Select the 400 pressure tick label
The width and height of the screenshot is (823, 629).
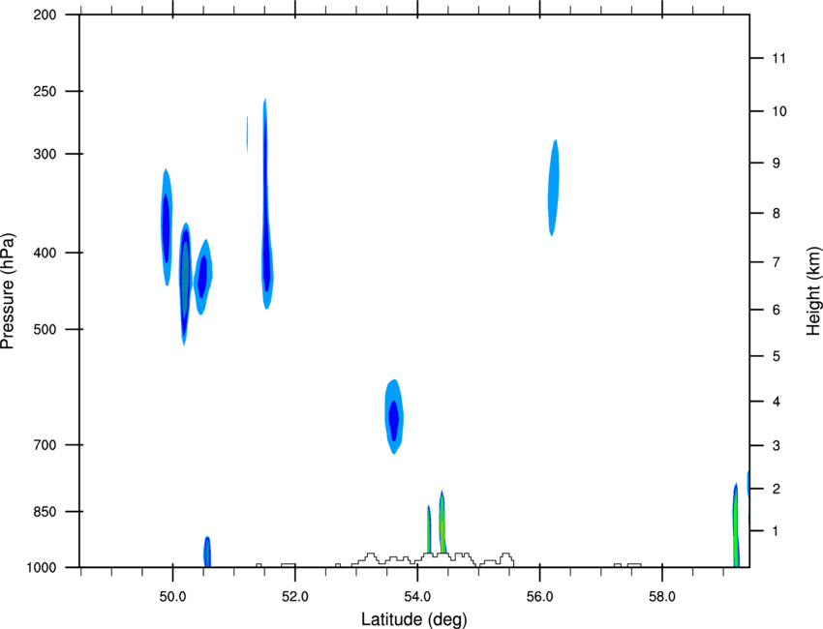coord(45,253)
